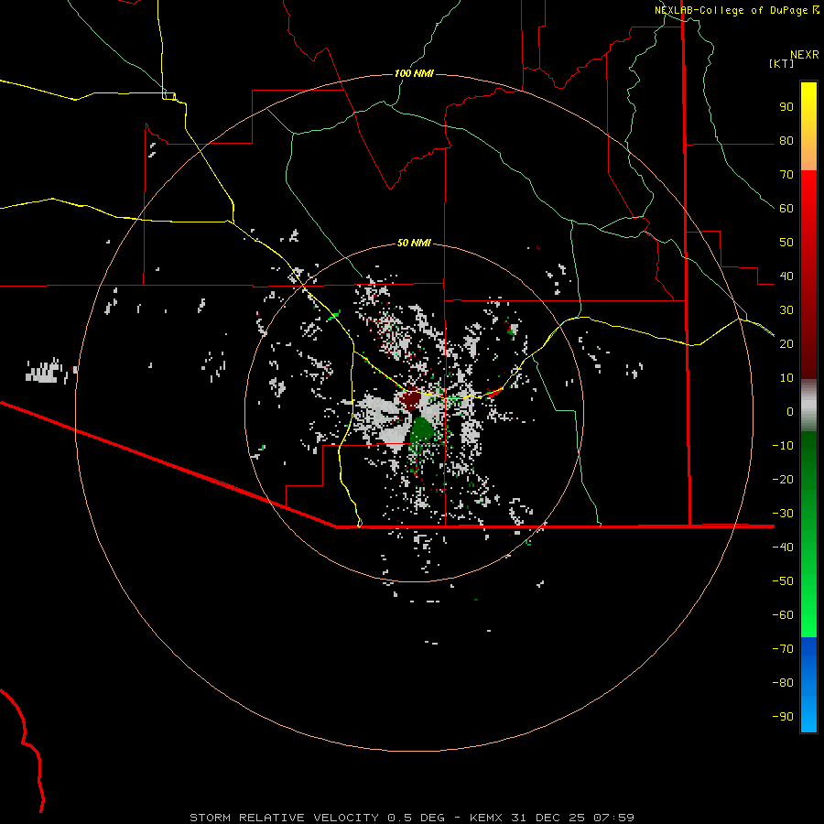Image resolution: width=824 pixels, height=824 pixels.
Task: Click the green outbound velocity patch near radar
Action: [x=421, y=431]
